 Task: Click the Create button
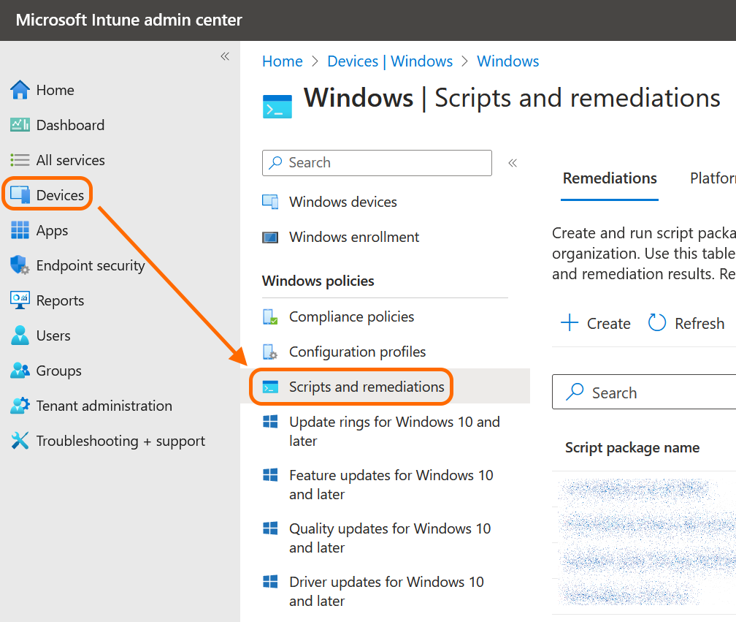[x=595, y=323]
